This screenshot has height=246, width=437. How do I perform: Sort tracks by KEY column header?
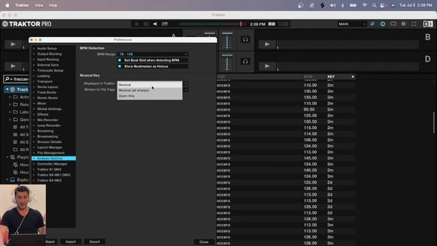pos(331,77)
